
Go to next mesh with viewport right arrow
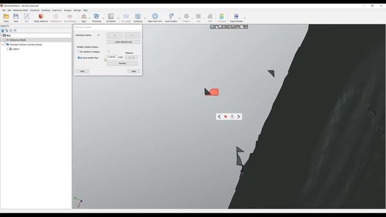pos(239,116)
